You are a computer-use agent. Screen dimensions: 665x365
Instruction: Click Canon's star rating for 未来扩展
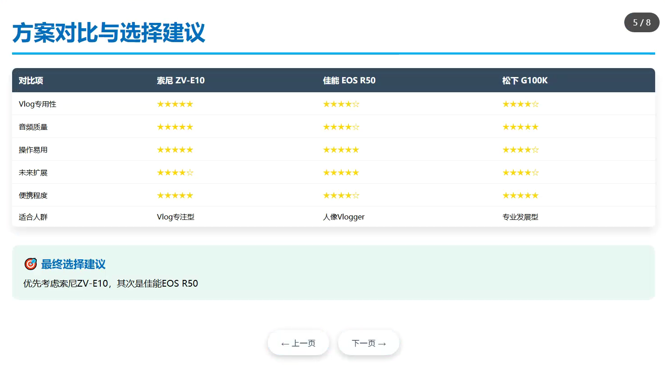[x=341, y=172]
